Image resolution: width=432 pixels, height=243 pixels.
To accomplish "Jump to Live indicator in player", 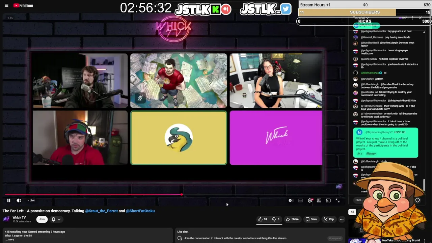I will 31,200.
